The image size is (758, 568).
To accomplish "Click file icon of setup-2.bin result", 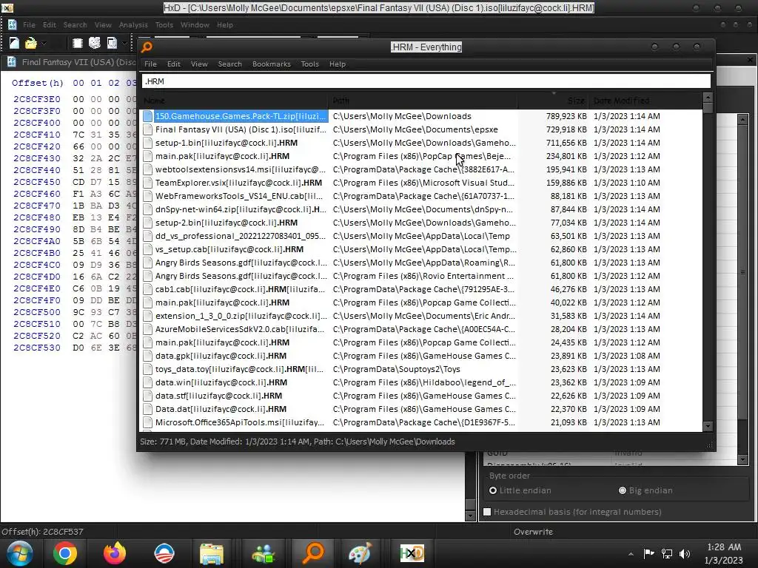I will pos(147,223).
